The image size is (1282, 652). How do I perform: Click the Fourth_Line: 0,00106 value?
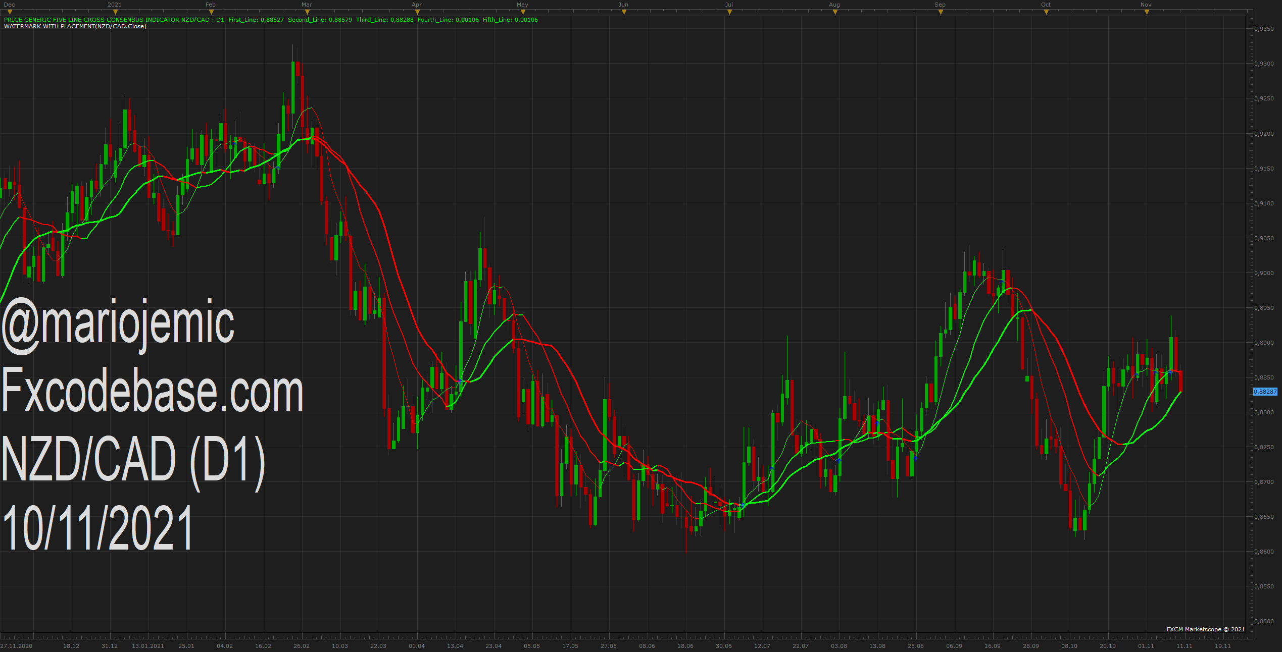coord(448,20)
